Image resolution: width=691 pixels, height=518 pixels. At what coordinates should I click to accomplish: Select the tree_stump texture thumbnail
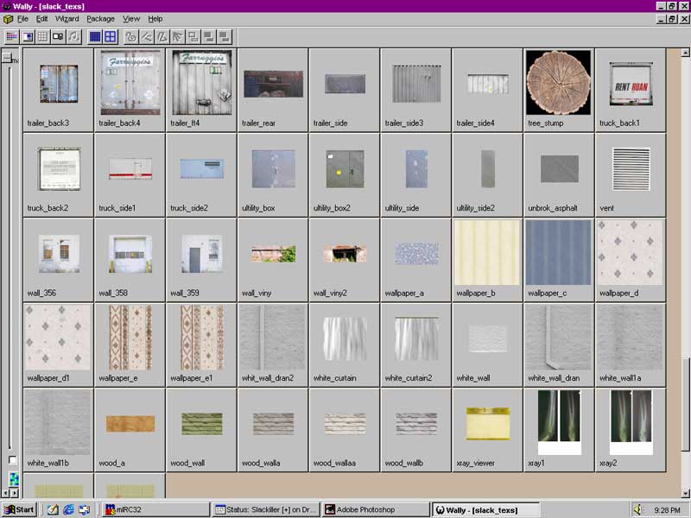[559, 83]
